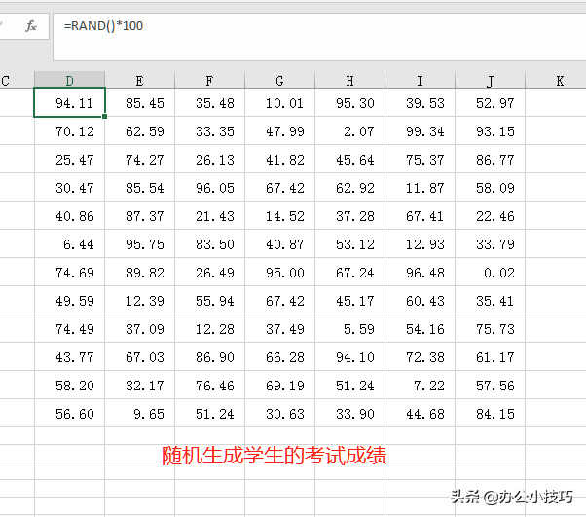Viewport: 586px width, 517px height.
Task: Select cell with value 93.15
Action: pos(490,130)
